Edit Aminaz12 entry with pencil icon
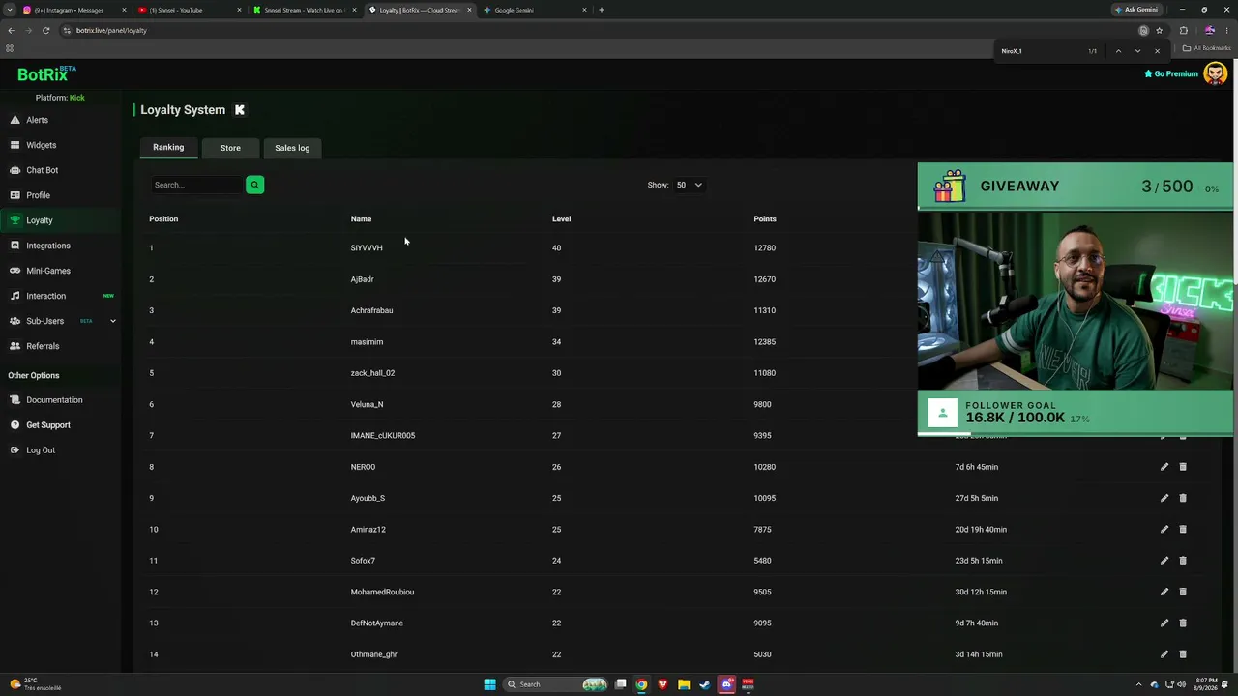This screenshot has width=1238, height=696. pyautogui.click(x=1164, y=530)
